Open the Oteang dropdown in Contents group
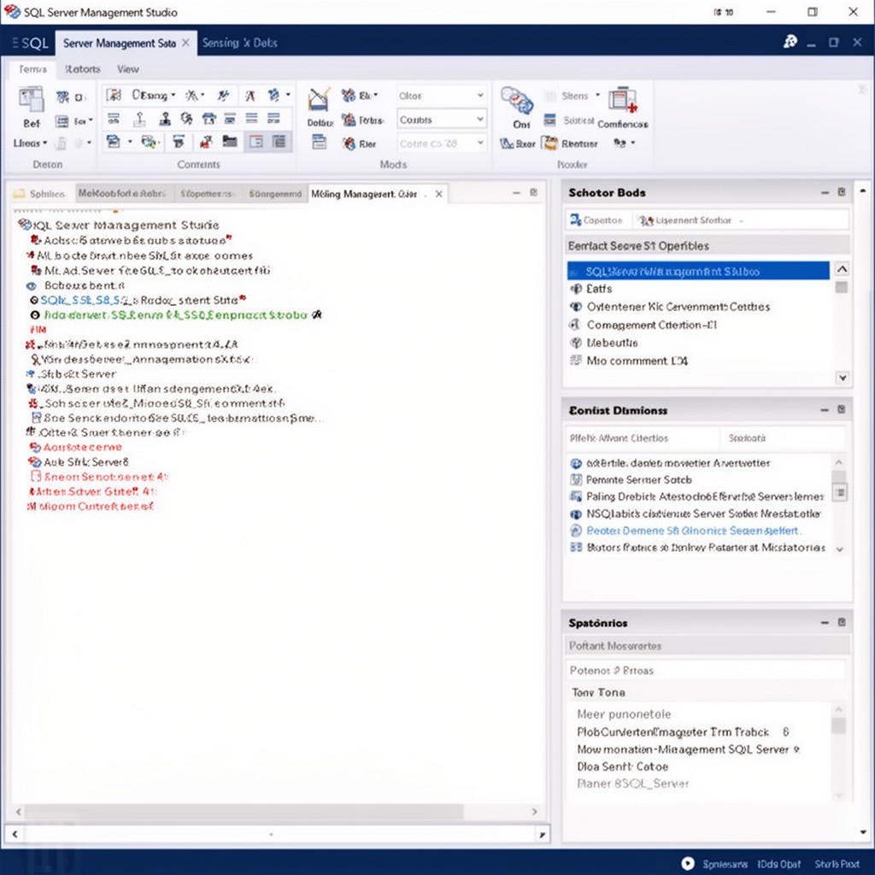 tap(154, 96)
